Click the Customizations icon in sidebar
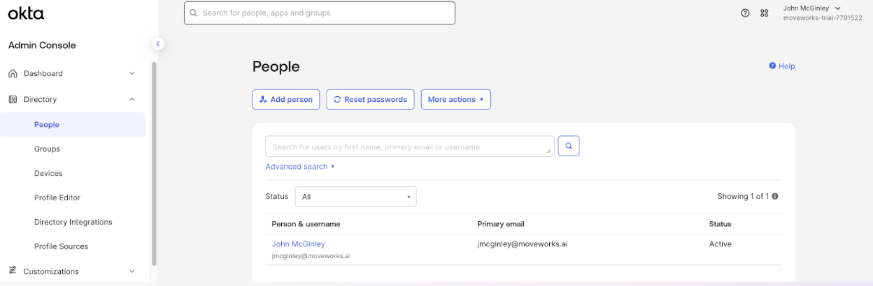Image resolution: width=873 pixels, height=286 pixels. pos(13,271)
